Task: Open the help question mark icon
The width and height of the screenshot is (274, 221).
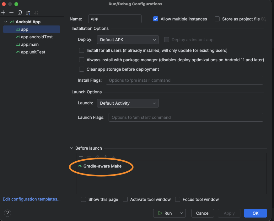Action: (x=8, y=213)
